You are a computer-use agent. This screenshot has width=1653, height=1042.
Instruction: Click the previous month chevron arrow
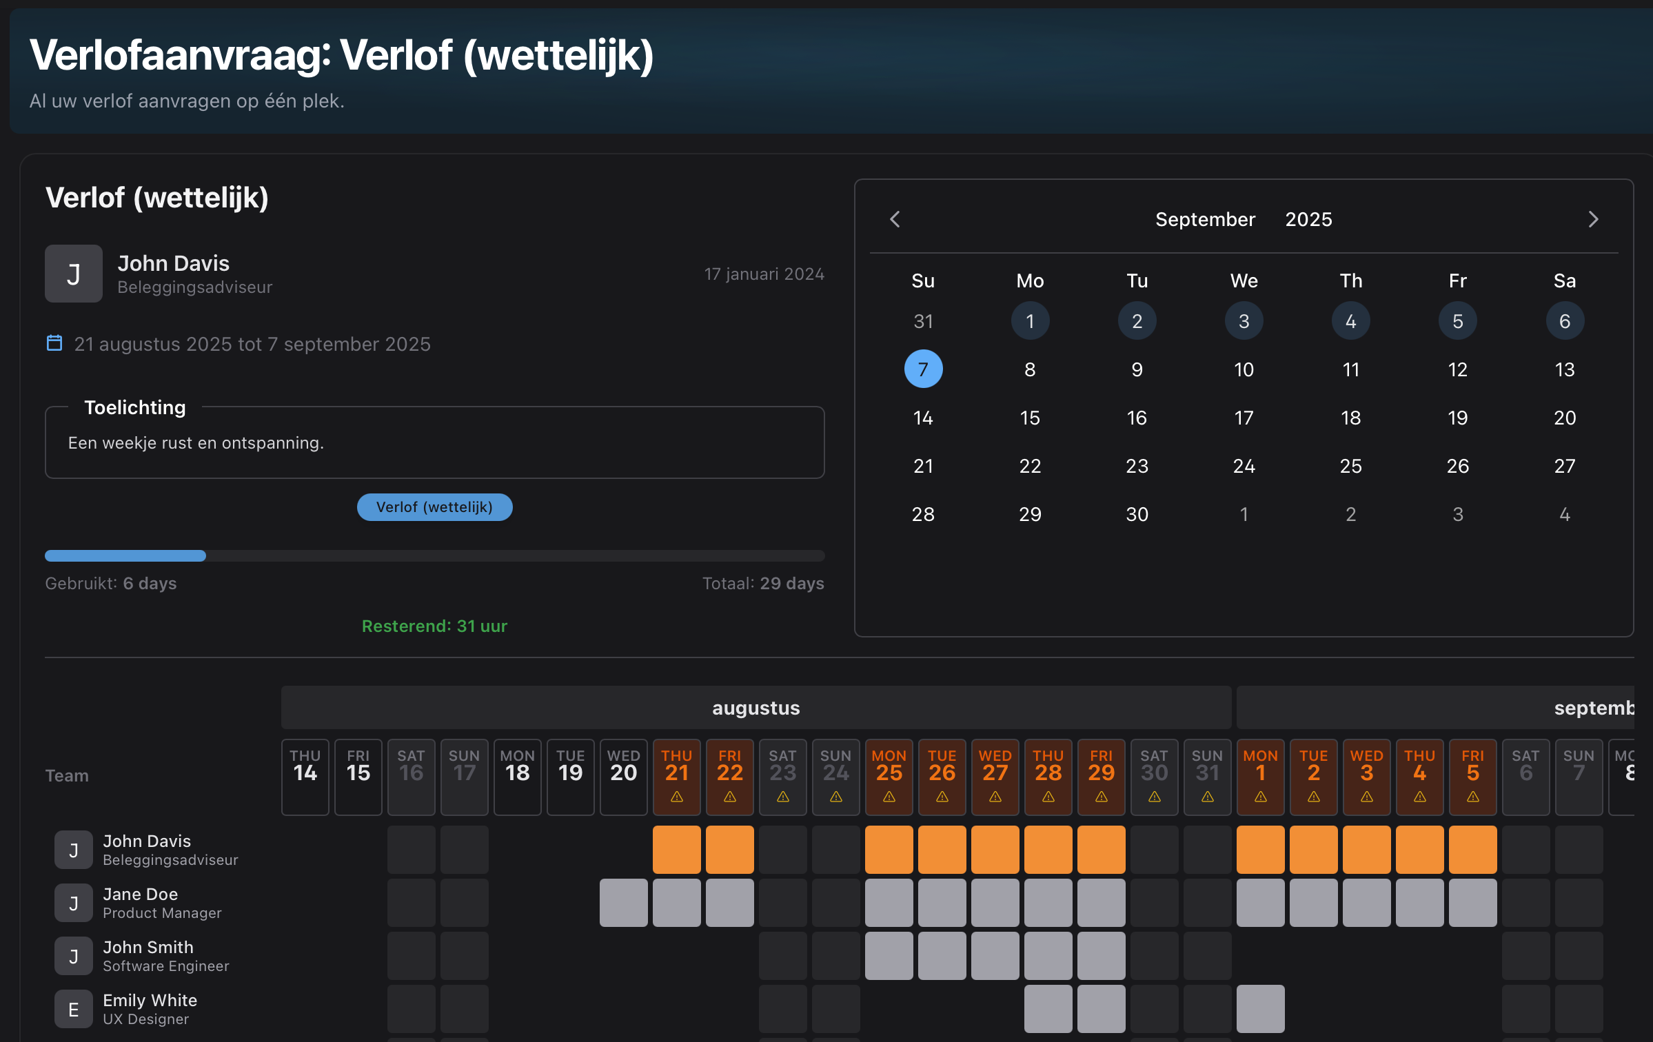point(895,219)
